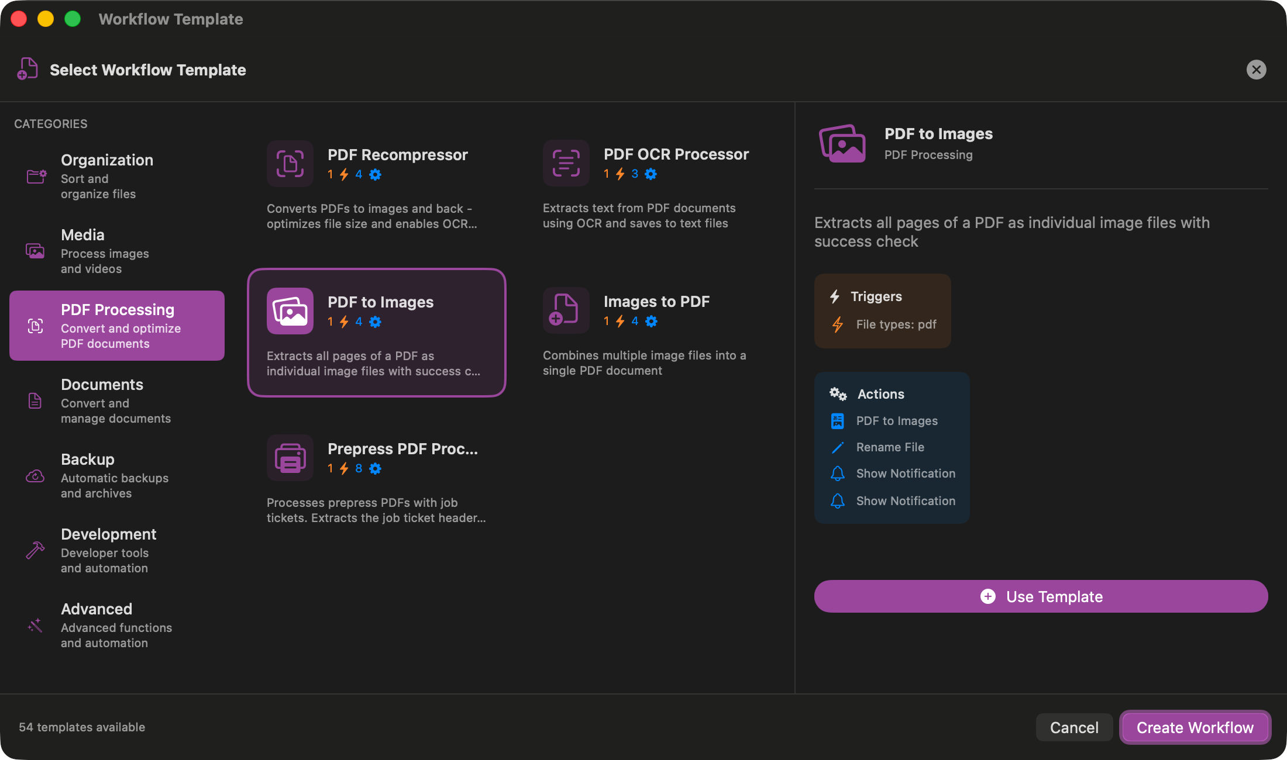Switch to the Media category
The width and height of the screenshot is (1287, 760).
pyautogui.click(x=117, y=251)
